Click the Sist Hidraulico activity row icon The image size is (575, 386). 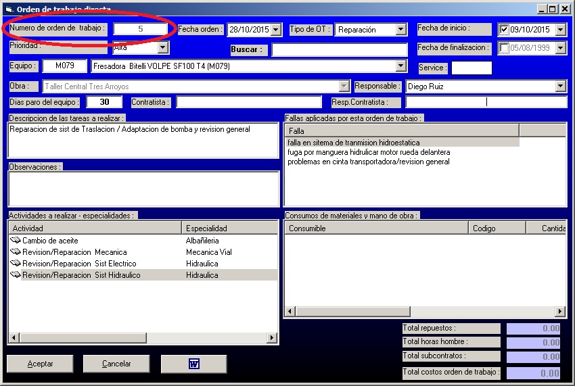pyautogui.click(x=16, y=275)
